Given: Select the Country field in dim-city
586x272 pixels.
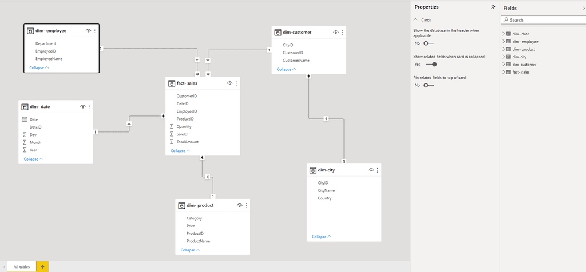Looking at the screenshot, I should point(325,198).
